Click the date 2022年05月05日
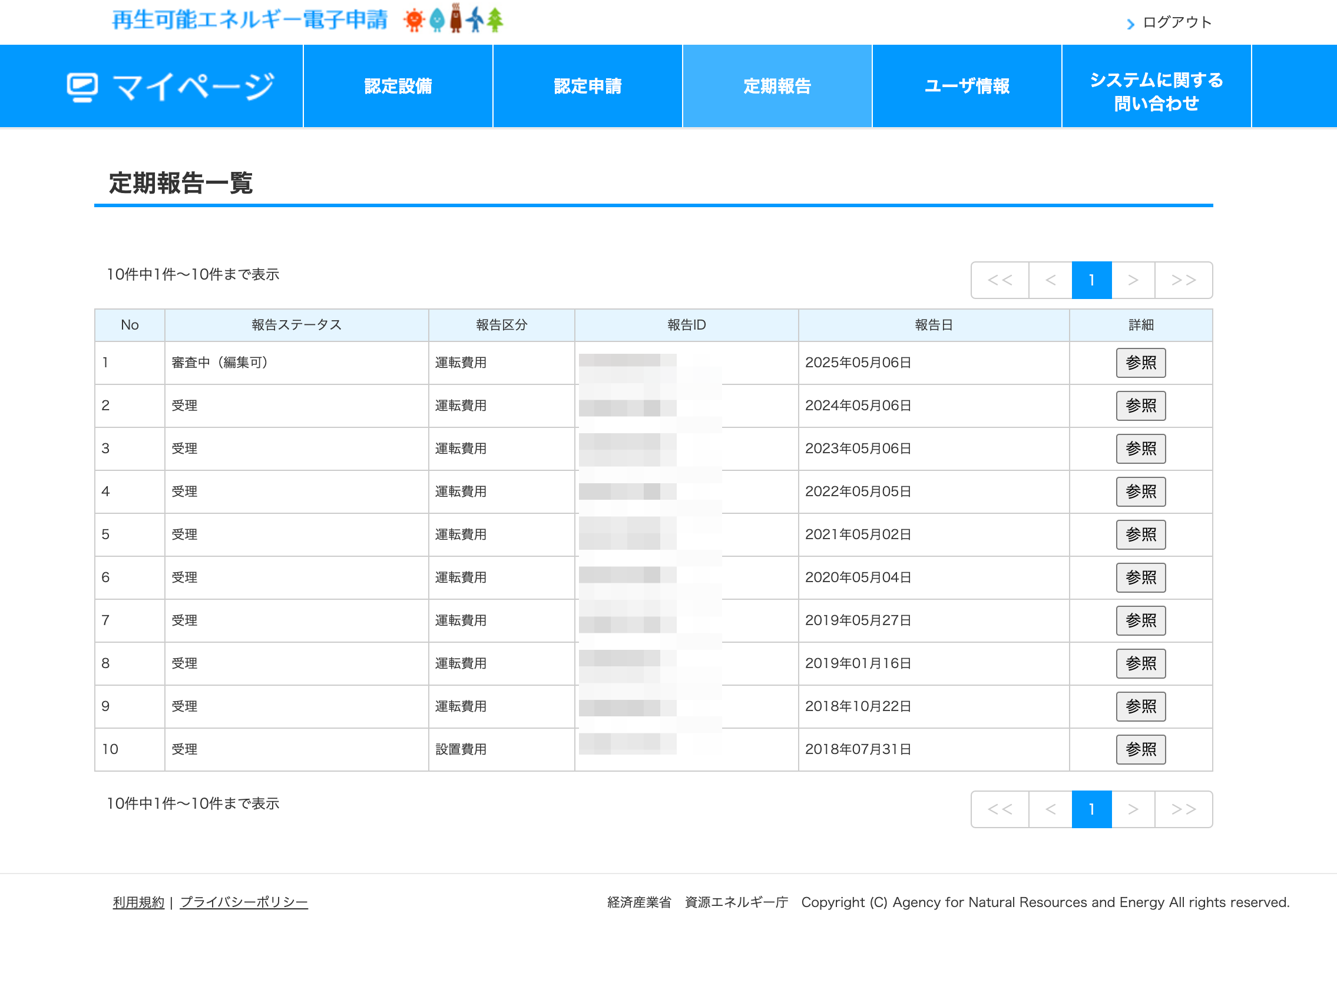The height and width of the screenshot is (983, 1337). (x=858, y=491)
